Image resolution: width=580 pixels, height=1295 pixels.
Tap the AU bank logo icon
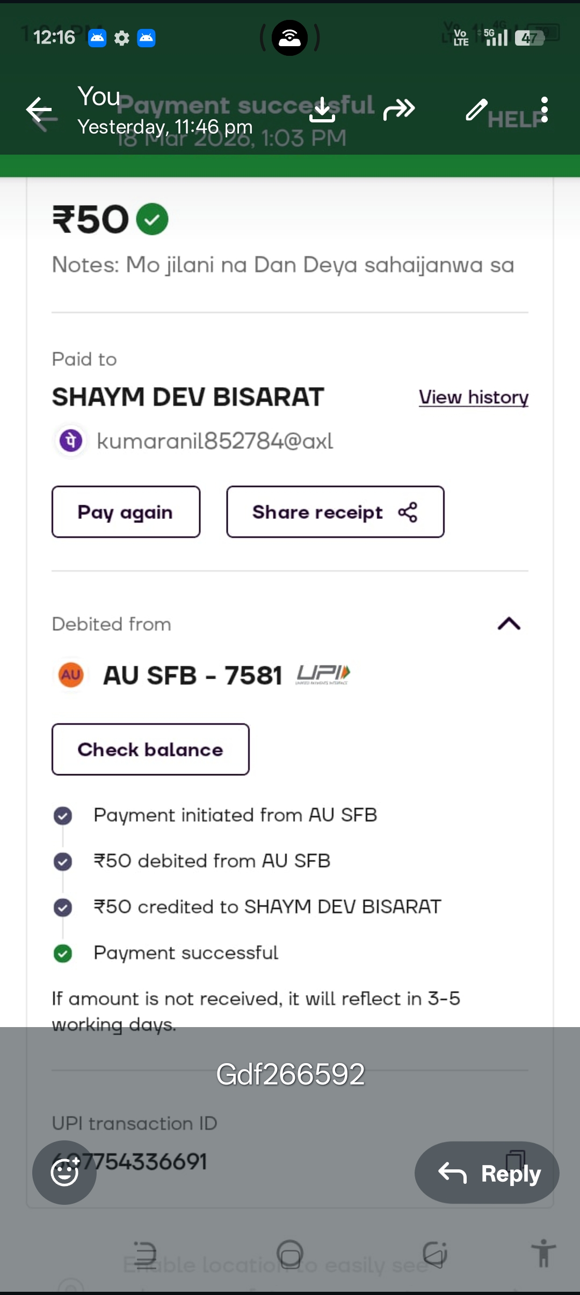pos(71,675)
